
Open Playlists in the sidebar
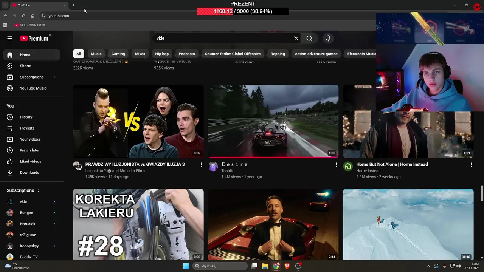point(32,128)
